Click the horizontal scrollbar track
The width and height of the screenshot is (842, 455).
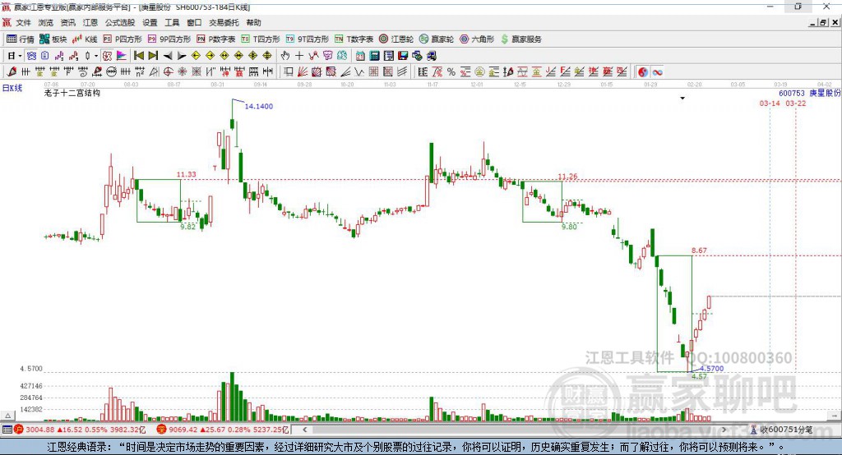pos(515,430)
